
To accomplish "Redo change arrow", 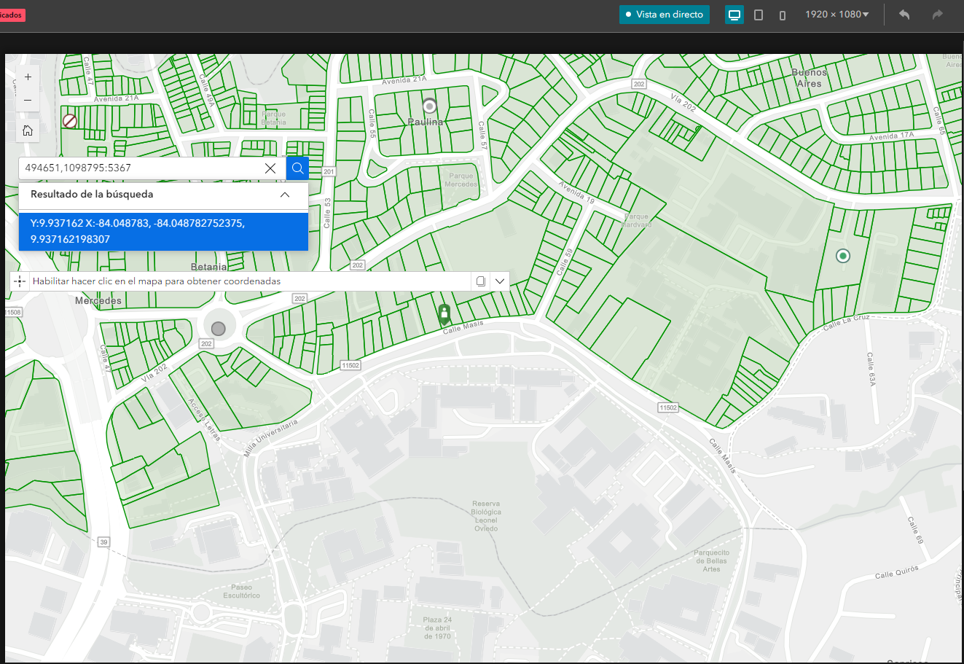I will 938,15.
